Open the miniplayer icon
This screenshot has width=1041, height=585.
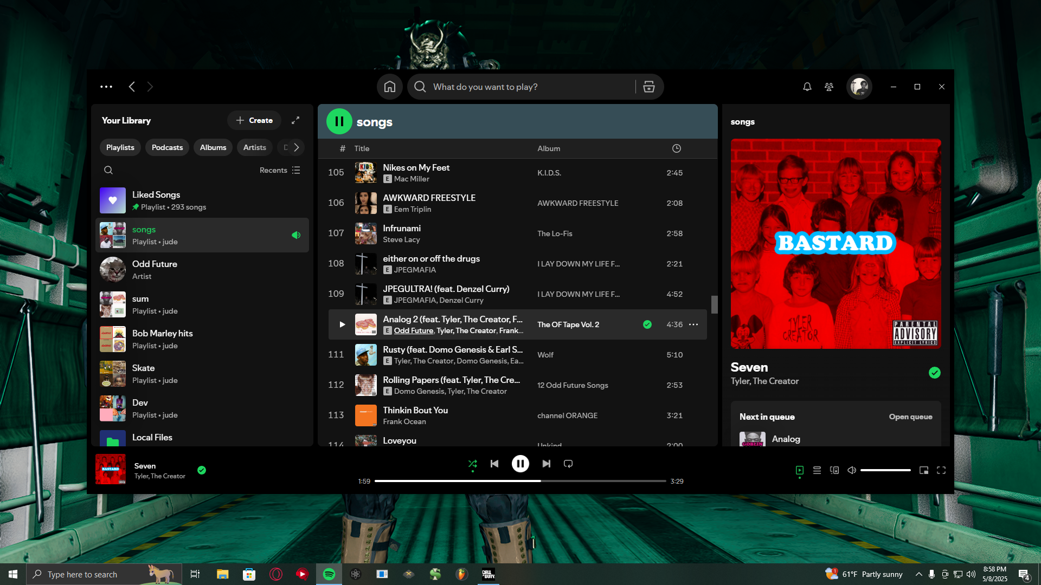(924, 470)
